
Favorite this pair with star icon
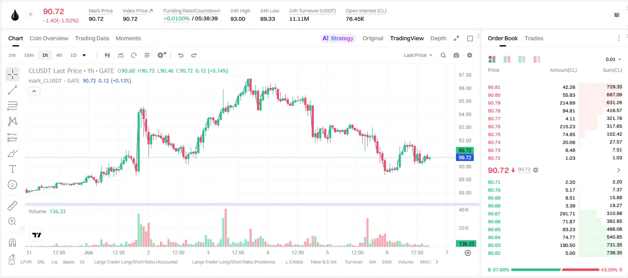coord(31,15)
